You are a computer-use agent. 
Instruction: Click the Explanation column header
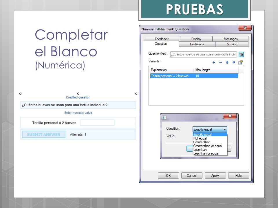(x=171, y=70)
